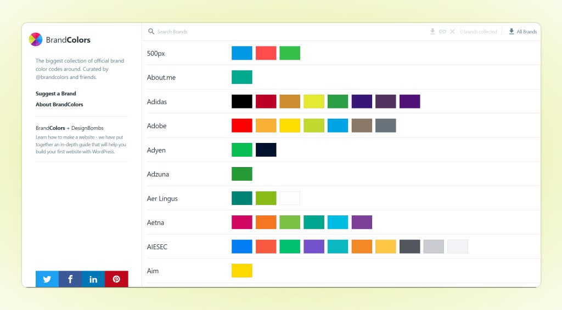Click the BrandColors color-wheel logo icon
The height and width of the screenshot is (310, 562).
point(36,39)
